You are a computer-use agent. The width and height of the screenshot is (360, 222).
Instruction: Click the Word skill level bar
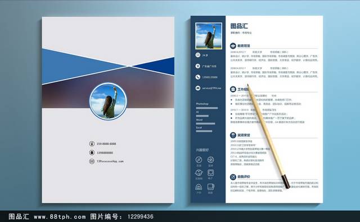[x=206, y=123]
